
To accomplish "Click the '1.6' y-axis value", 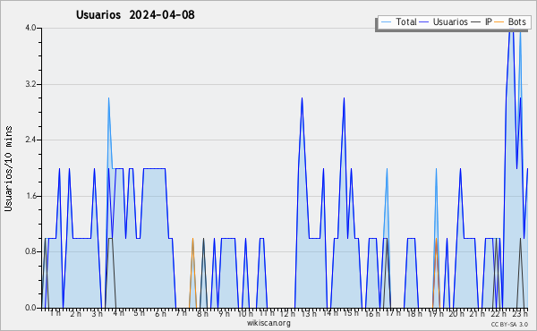I will pyautogui.click(x=30, y=196).
